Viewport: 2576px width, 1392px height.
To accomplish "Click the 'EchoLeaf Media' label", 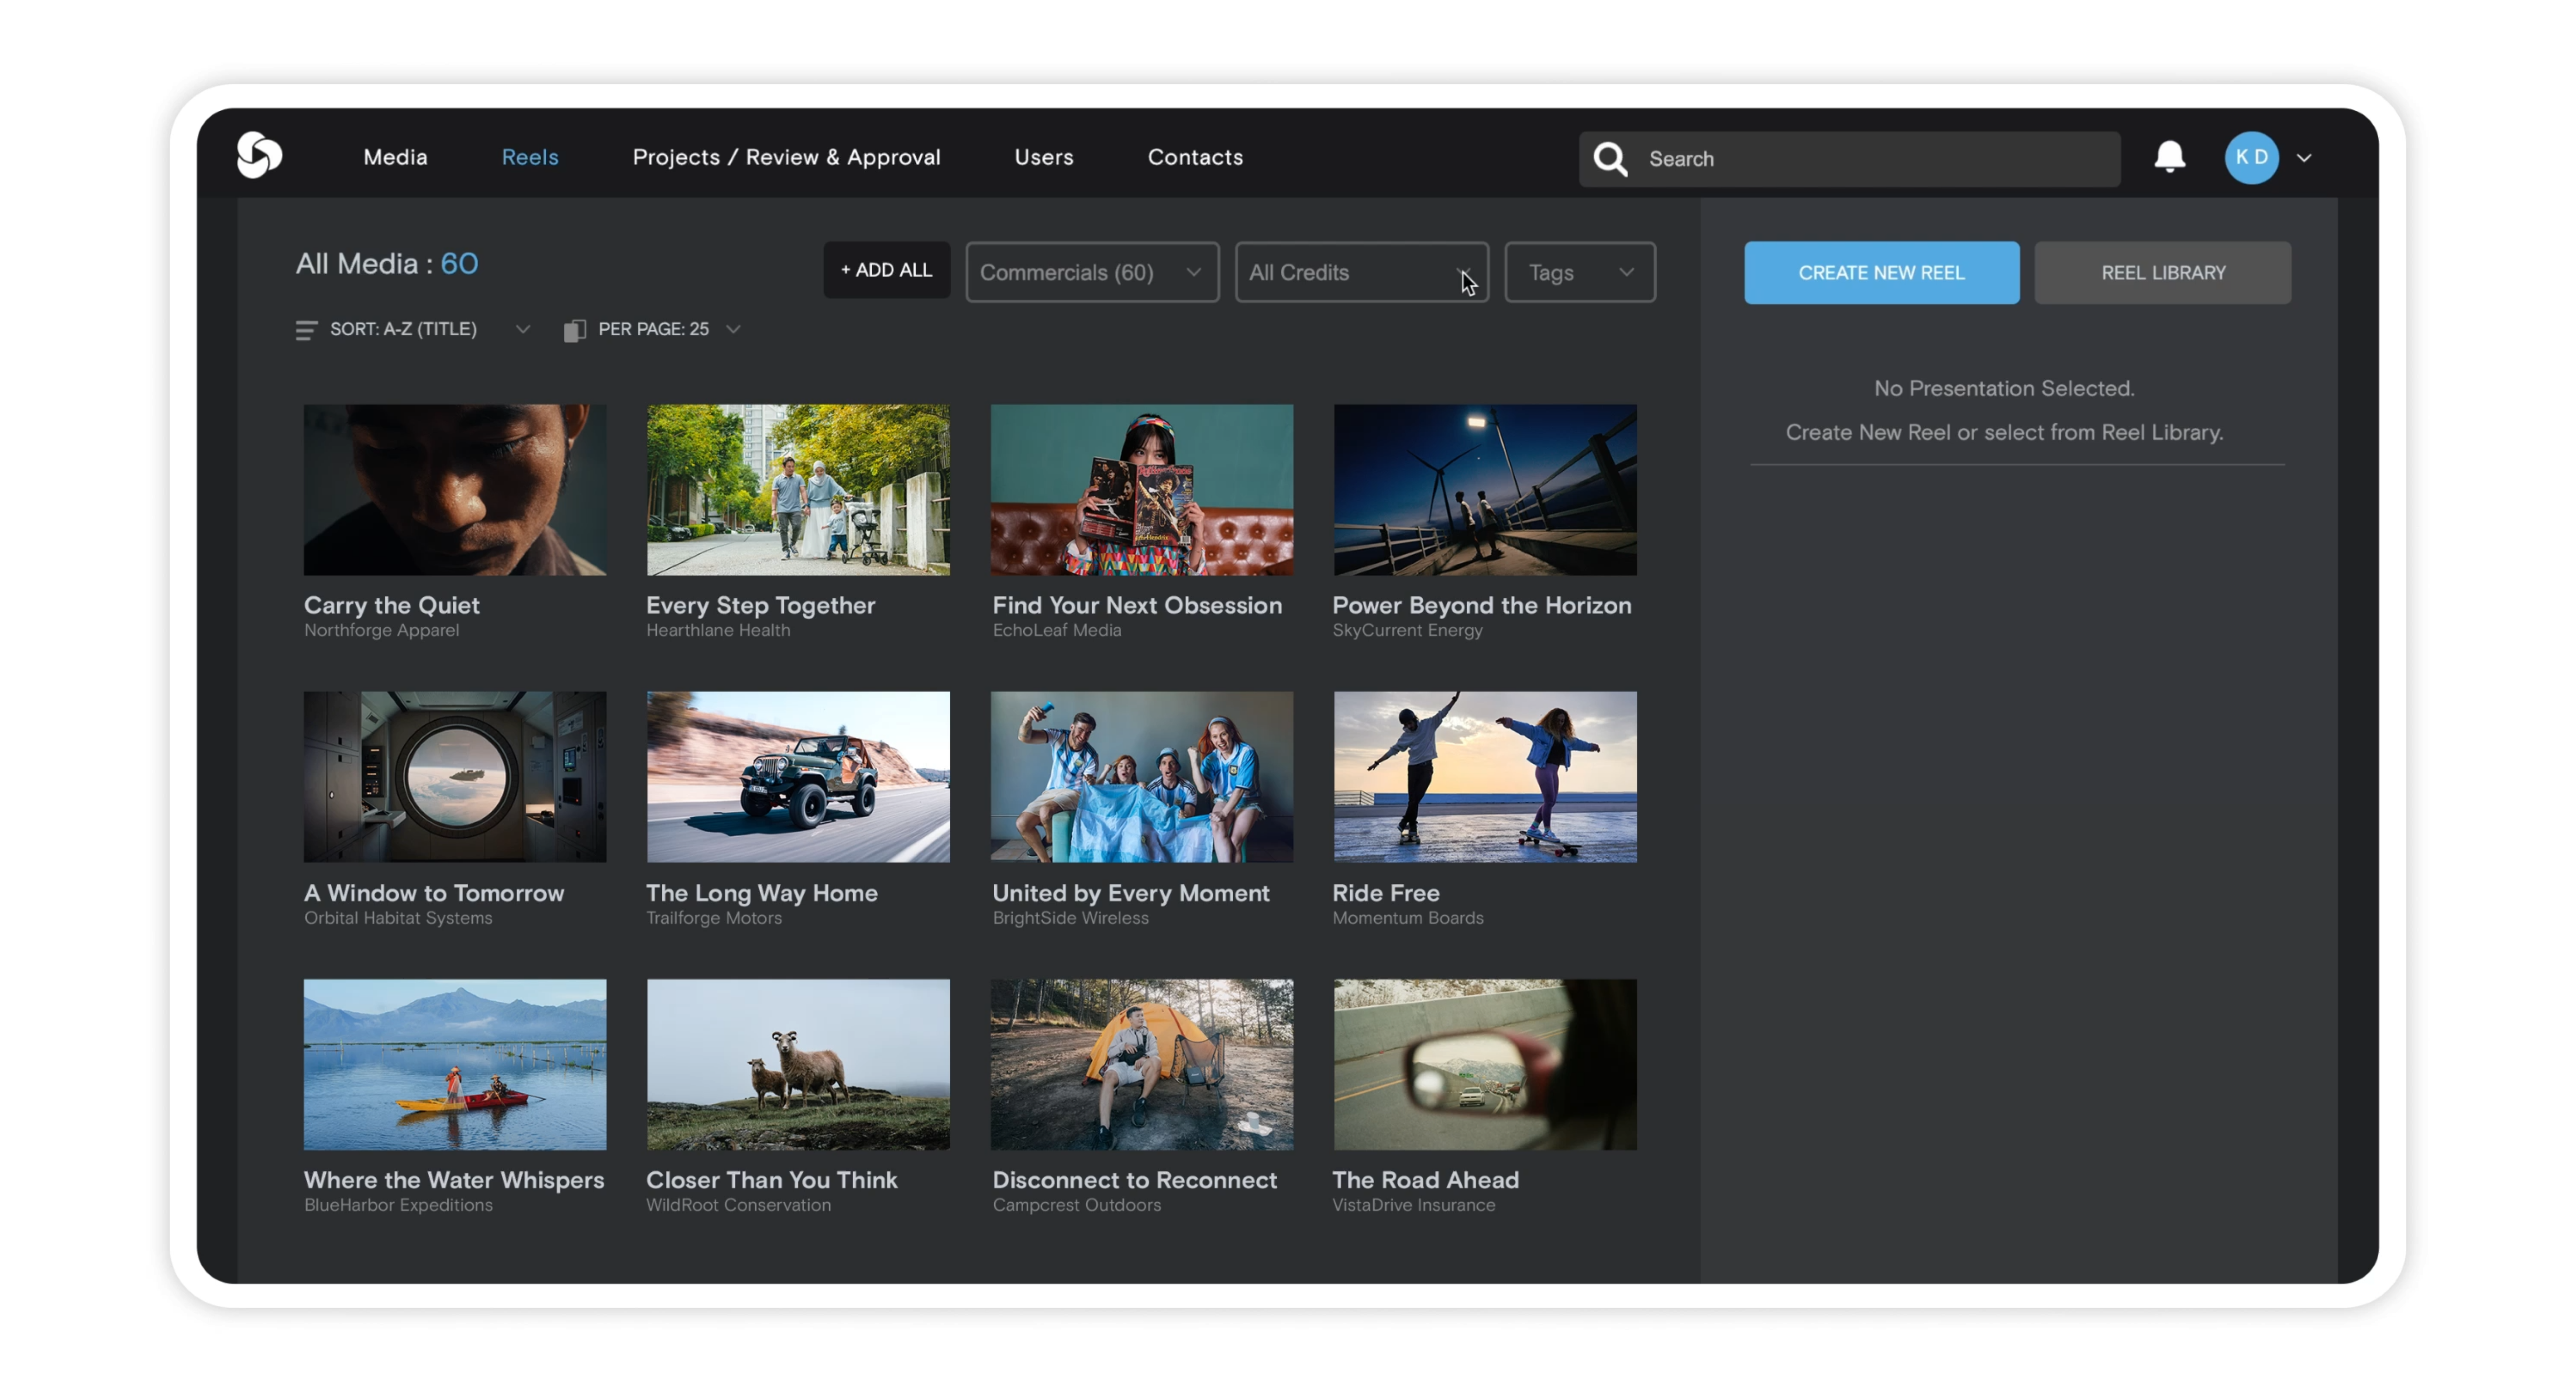I will click(1057, 630).
